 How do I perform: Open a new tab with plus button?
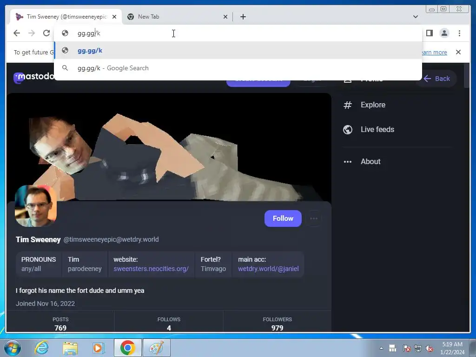point(243,17)
